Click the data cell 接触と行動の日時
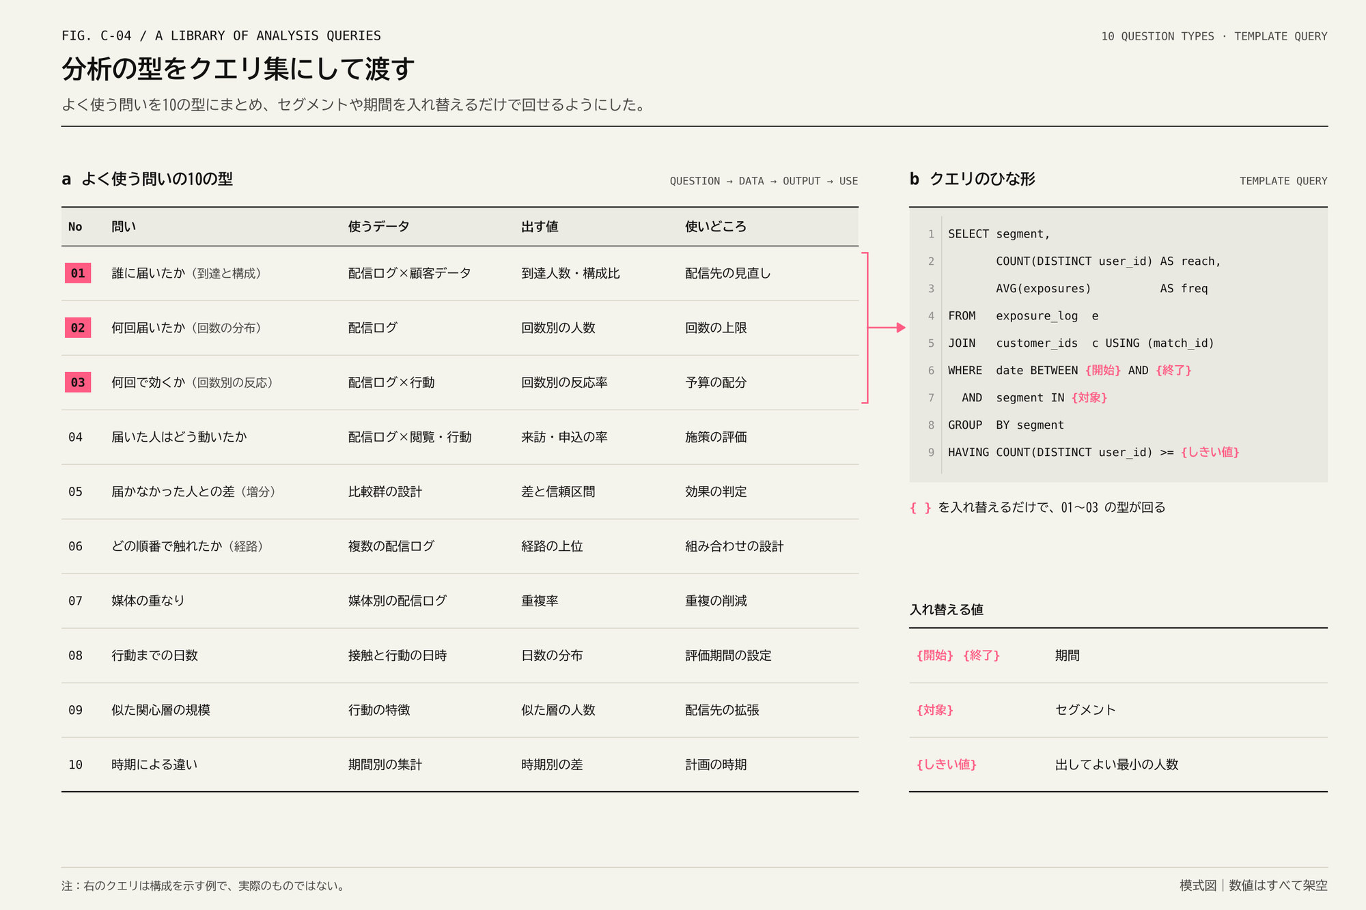Image resolution: width=1366 pixels, height=910 pixels. pyautogui.click(x=398, y=655)
